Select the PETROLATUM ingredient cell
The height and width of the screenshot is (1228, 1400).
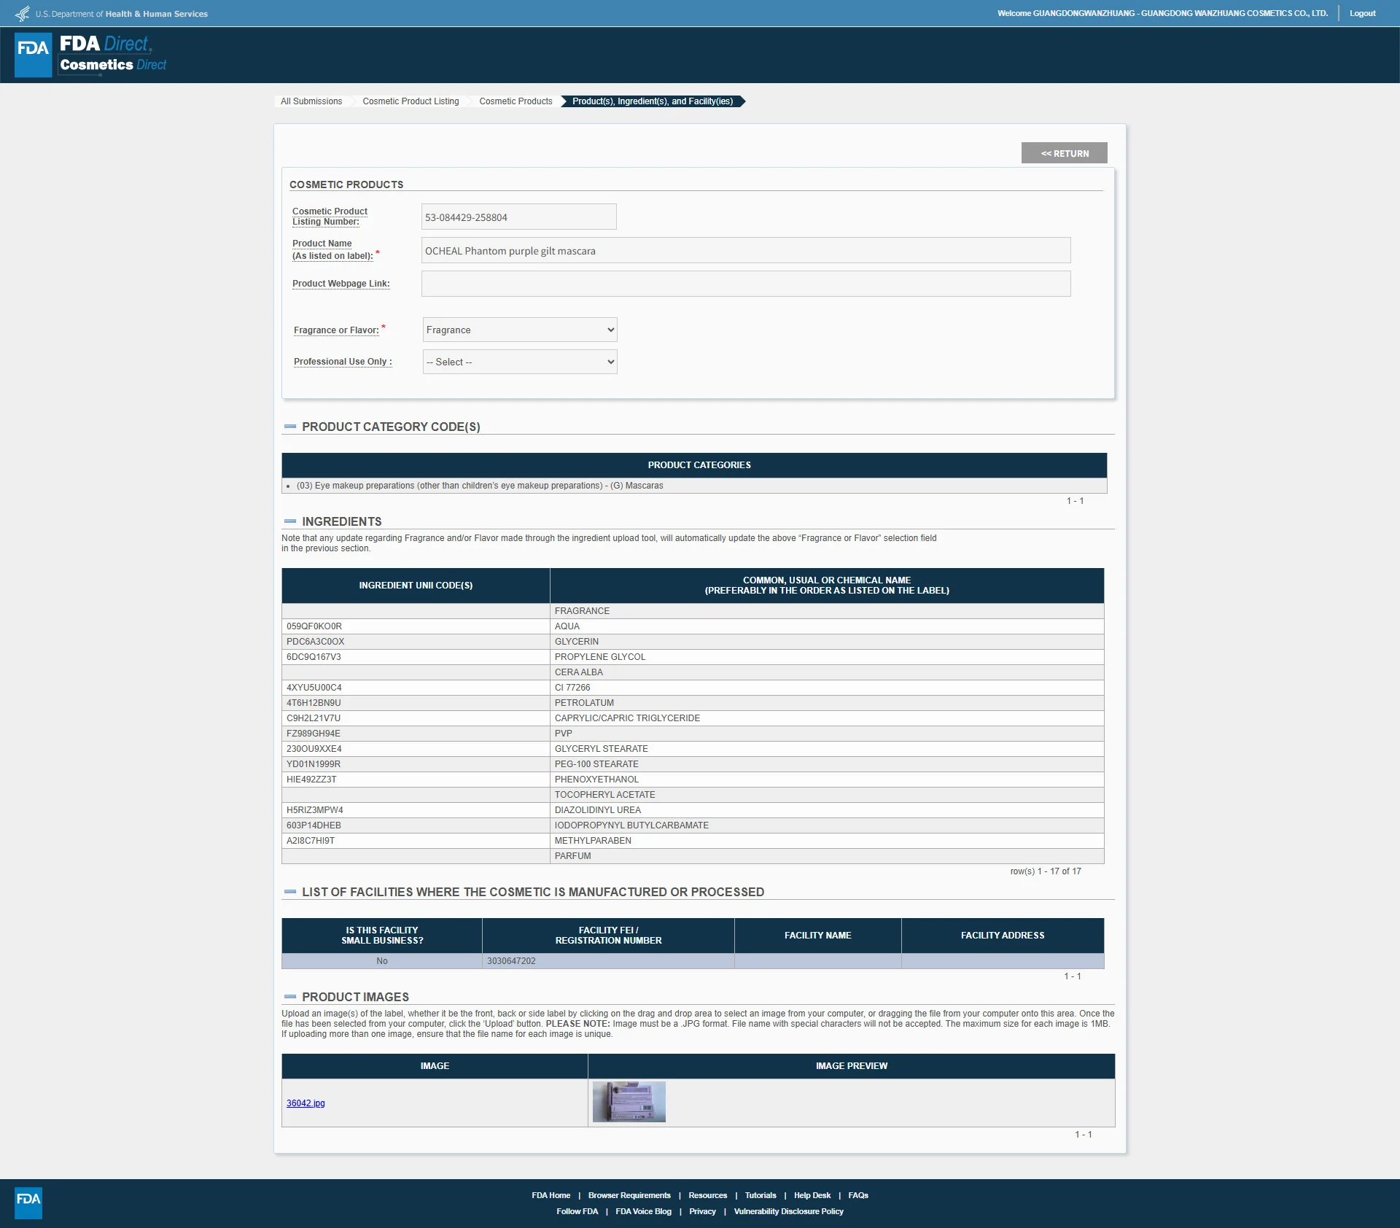click(x=827, y=703)
